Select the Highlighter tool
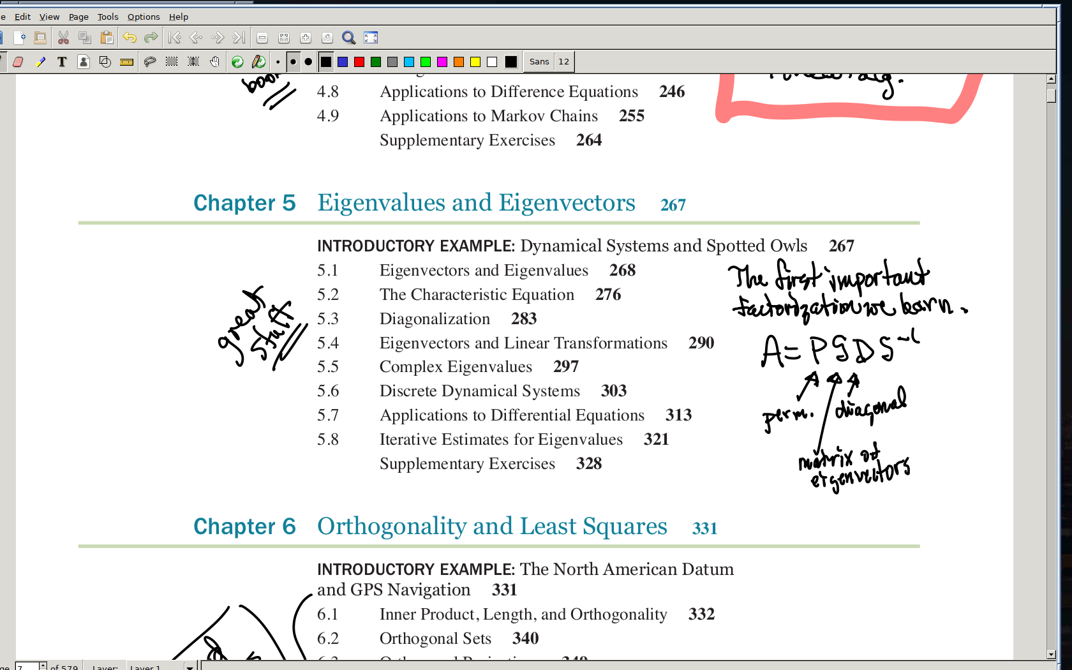Screen dimensions: 1072x670 click(x=40, y=62)
